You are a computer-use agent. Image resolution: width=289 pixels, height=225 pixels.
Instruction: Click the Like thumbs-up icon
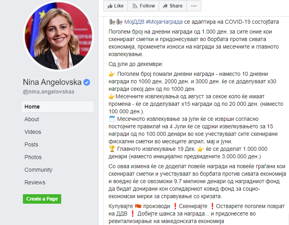[110, 6]
